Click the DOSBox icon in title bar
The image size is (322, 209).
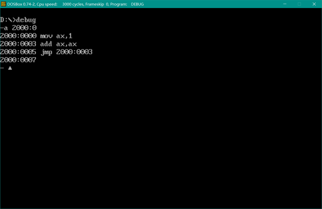[4, 4]
